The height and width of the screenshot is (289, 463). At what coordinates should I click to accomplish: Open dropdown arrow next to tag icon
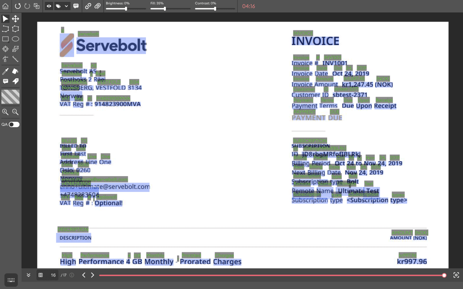click(x=66, y=6)
